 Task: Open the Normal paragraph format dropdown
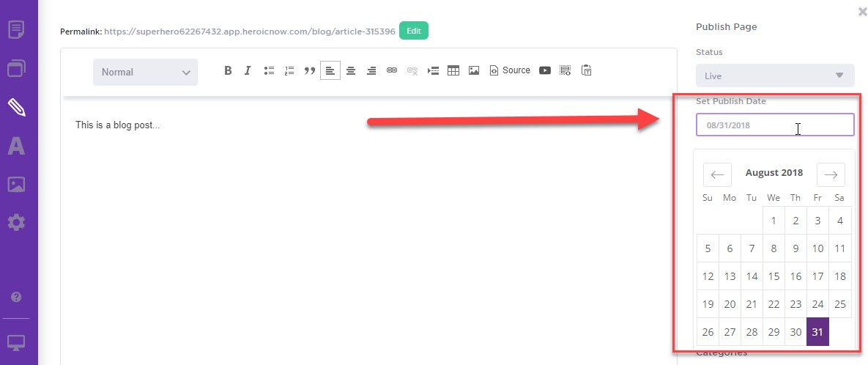145,72
